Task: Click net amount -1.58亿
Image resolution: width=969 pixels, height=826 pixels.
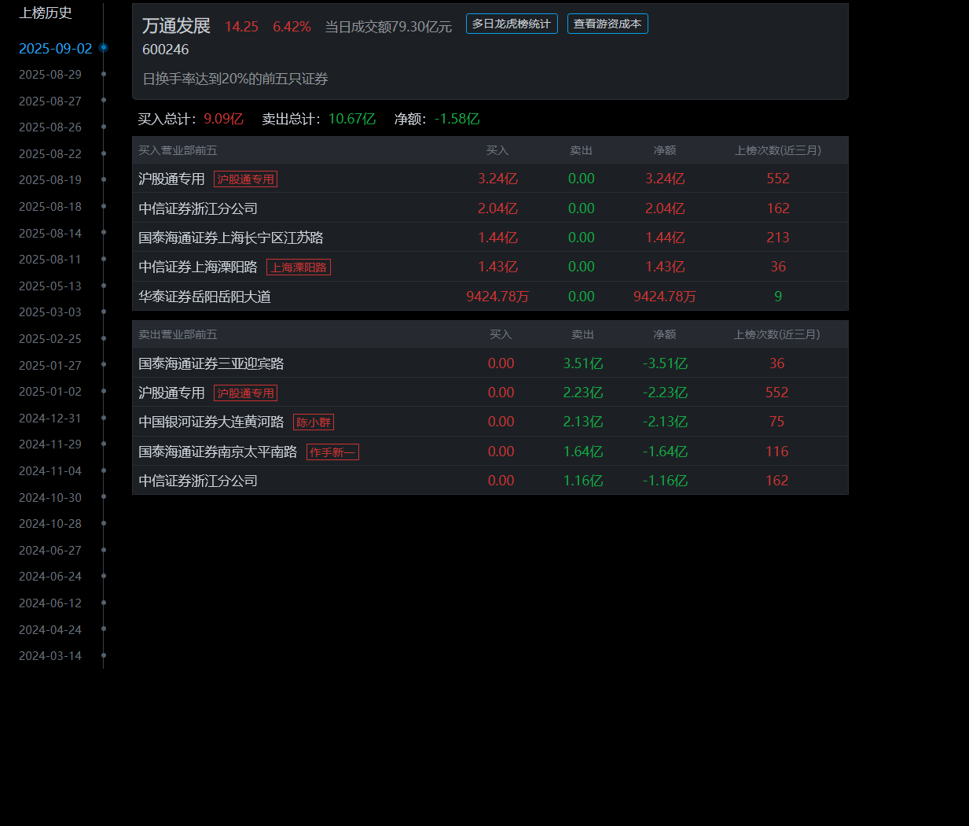Action: tap(457, 119)
